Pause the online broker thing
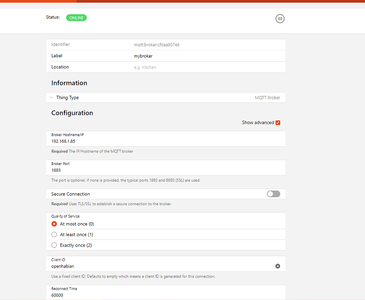Image resolution: width=365 pixels, height=300 pixels. tap(280, 19)
